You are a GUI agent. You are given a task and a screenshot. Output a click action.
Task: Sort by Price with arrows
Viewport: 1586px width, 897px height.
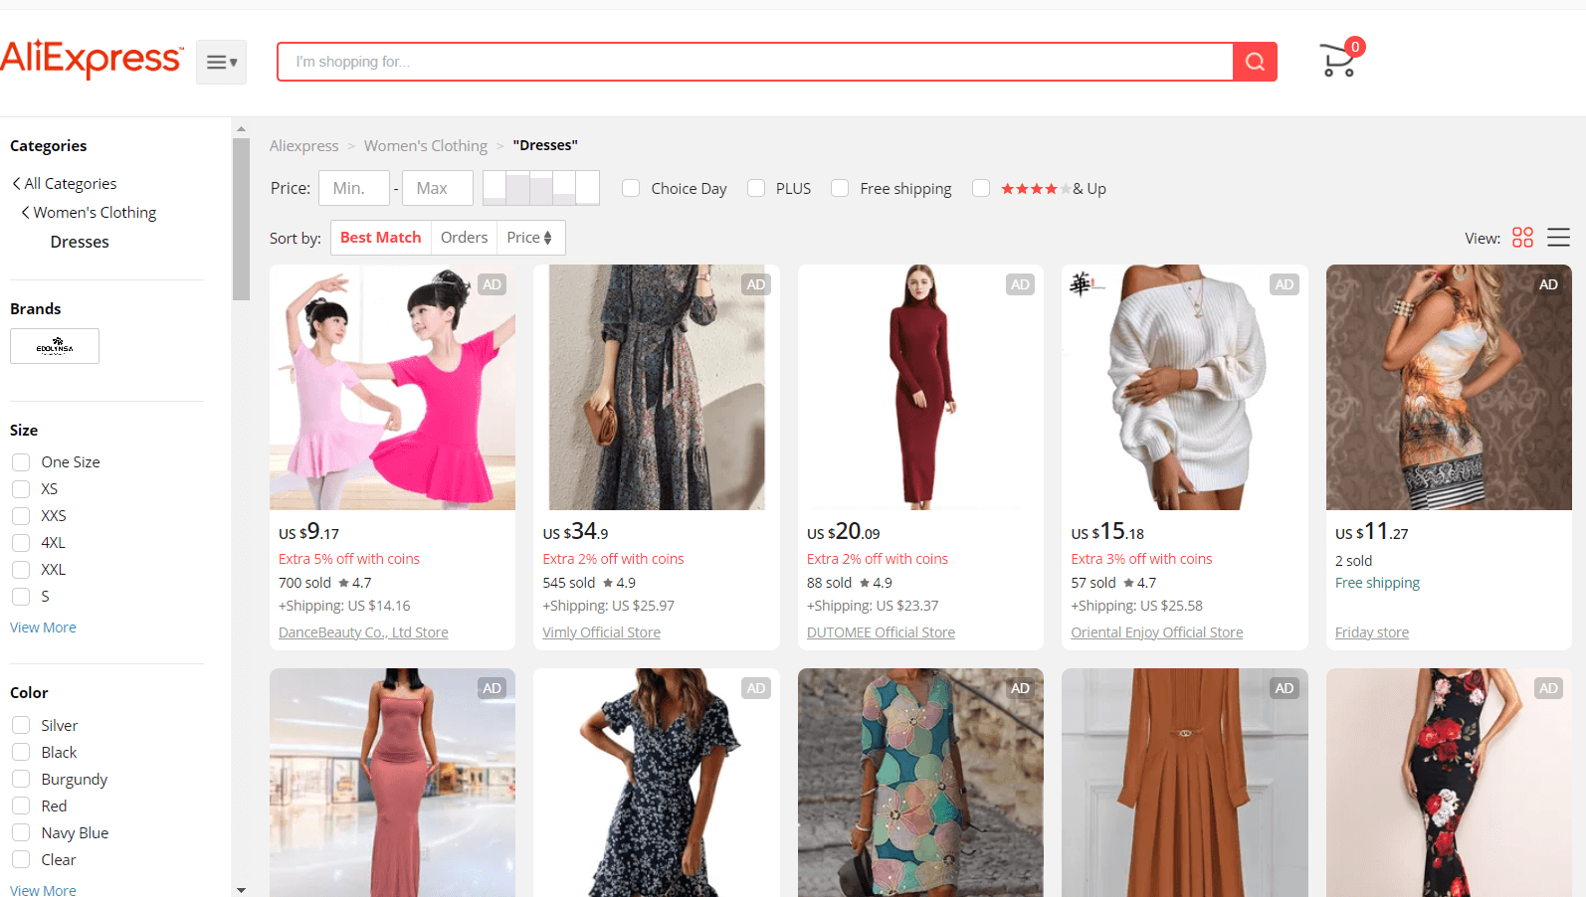tap(530, 238)
